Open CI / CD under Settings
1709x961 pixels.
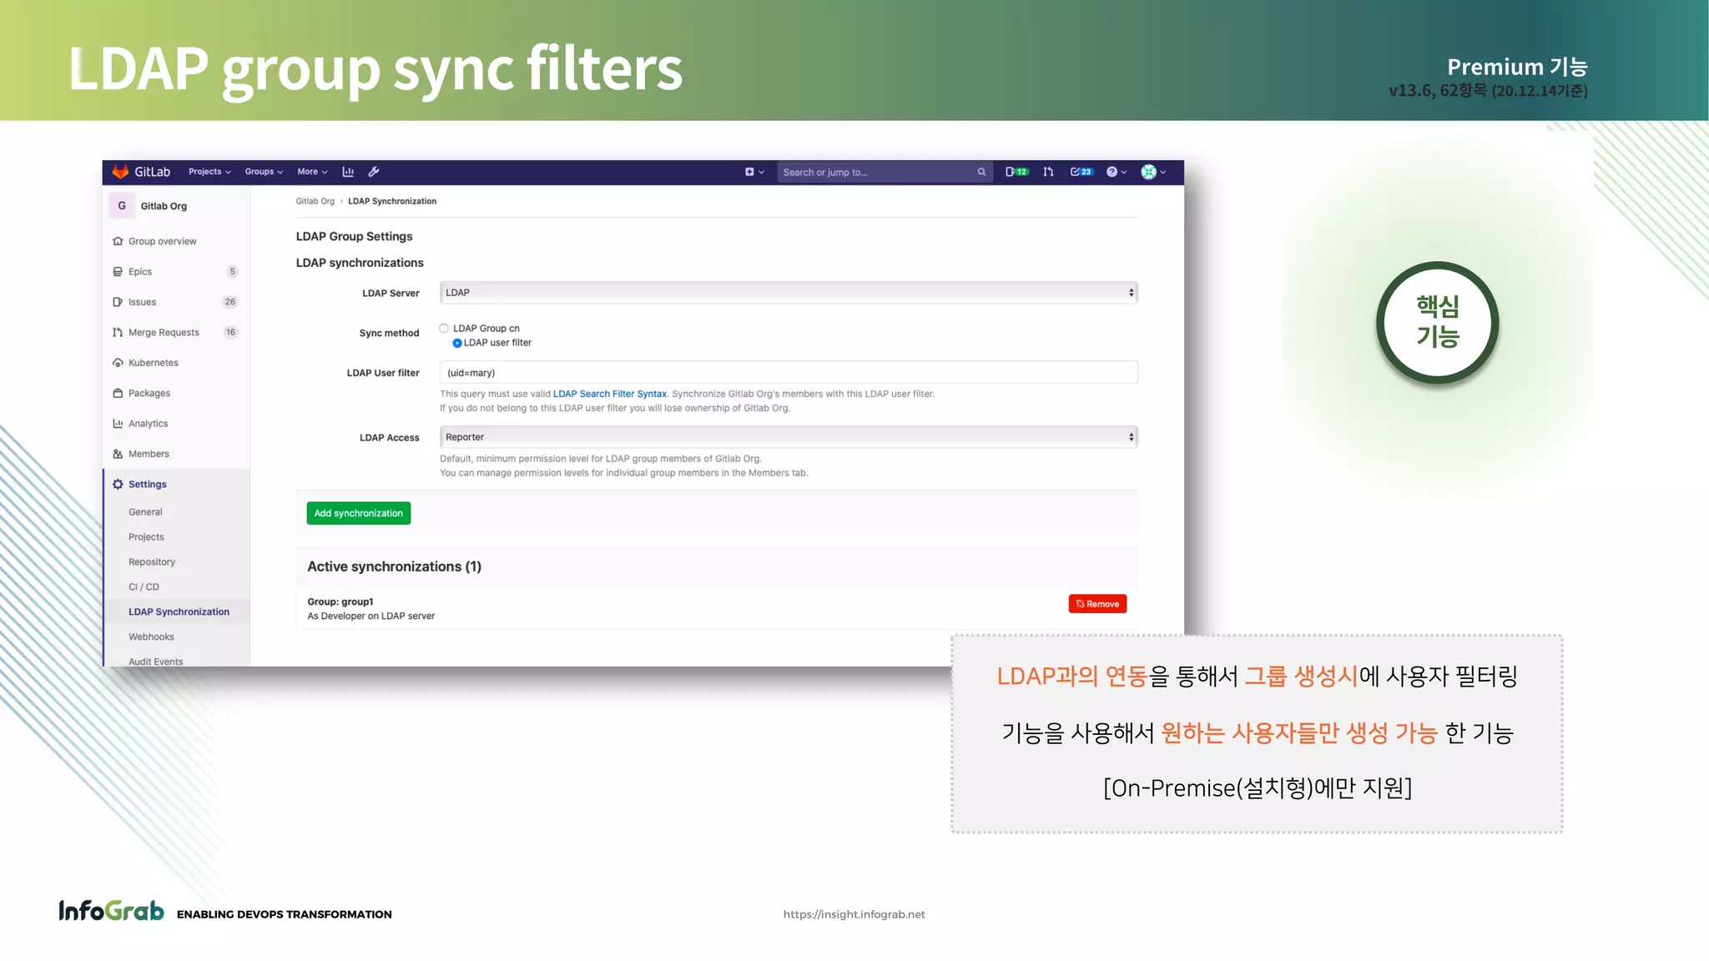tap(144, 587)
